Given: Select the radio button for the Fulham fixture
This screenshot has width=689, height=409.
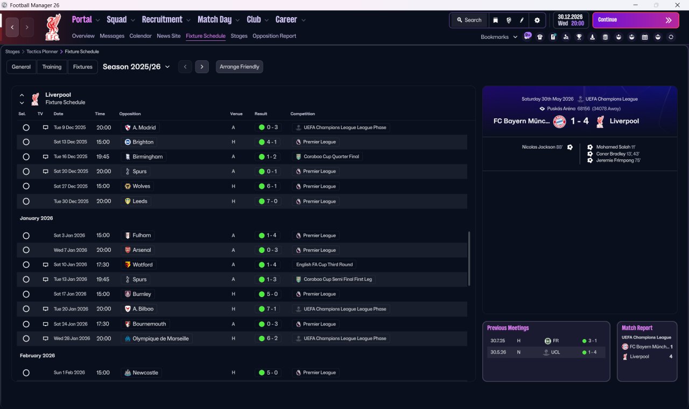Looking at the screenshot, I should coord(26,236).
